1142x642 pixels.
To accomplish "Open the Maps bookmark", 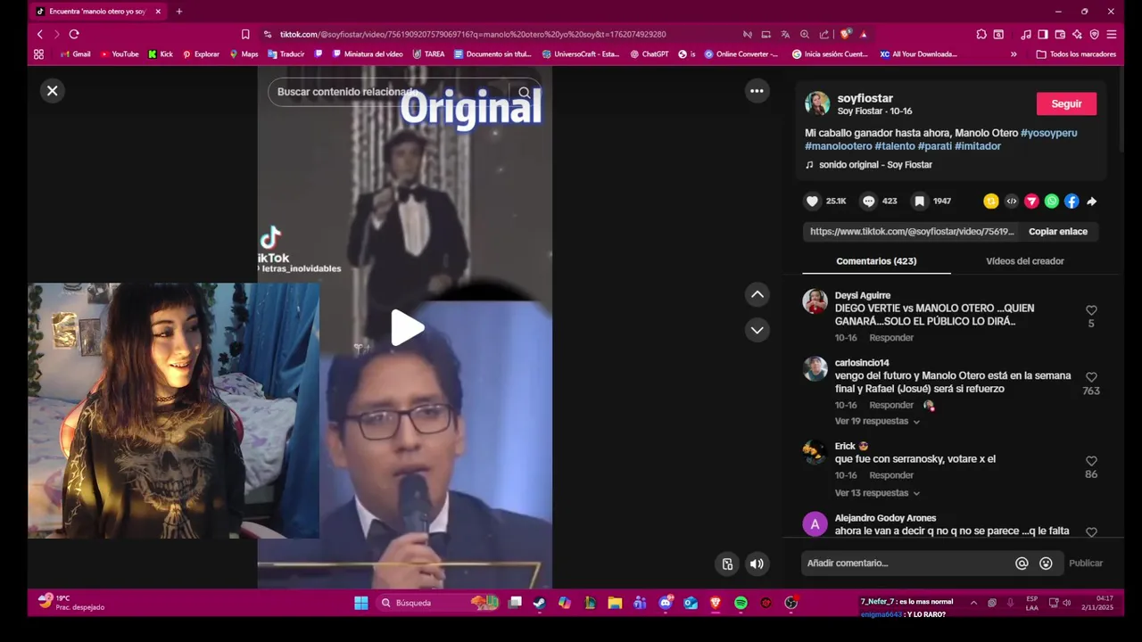I will [244, 54].
